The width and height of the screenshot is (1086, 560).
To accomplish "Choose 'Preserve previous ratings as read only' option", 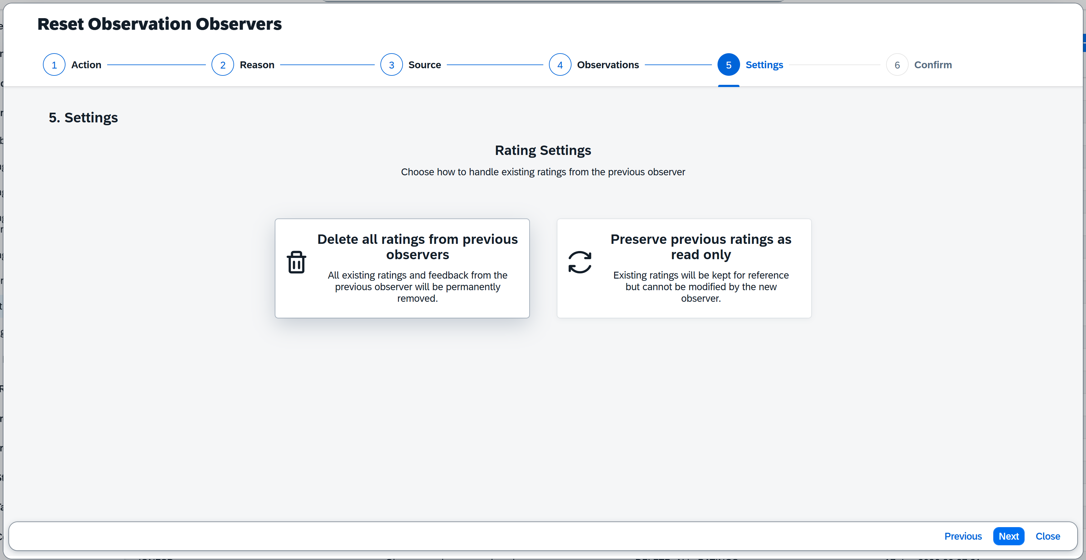I will (x=701, y=246).
